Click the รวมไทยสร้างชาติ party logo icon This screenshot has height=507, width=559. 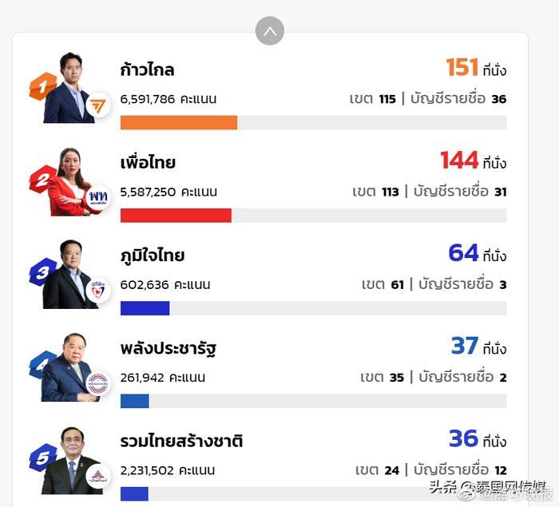98,476
